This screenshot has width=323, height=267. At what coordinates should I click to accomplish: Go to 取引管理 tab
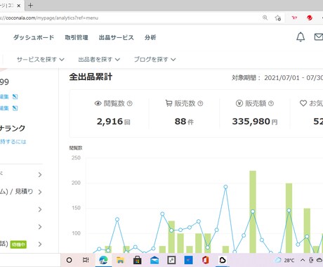tap(77, 37)
